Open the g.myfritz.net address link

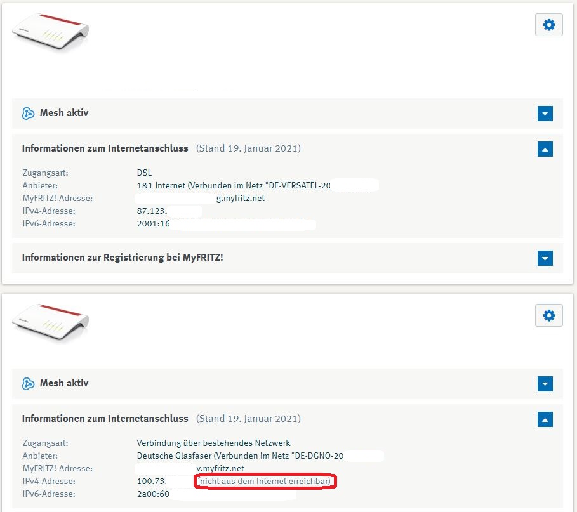[241, 199]
